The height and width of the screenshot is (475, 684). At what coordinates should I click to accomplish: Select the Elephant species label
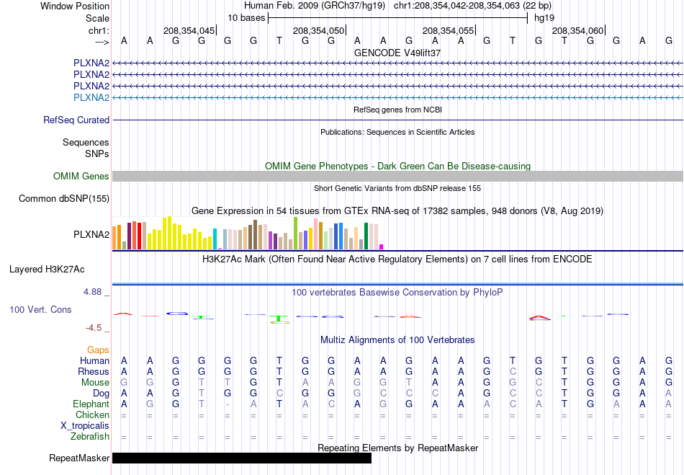pyautogui.click(x=91, y=404)
